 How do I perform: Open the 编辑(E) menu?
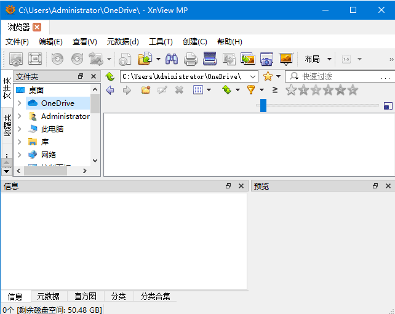[50, 42]
